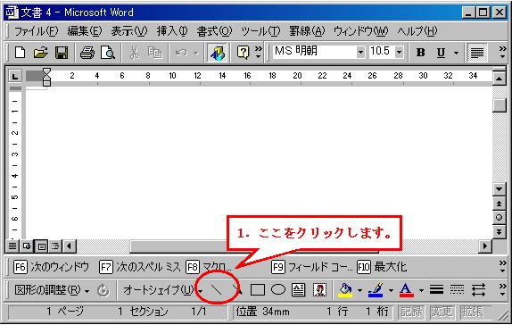Open the 挿入(I) menu
Screen dimensions: 512x325
[x=172, y=31]
